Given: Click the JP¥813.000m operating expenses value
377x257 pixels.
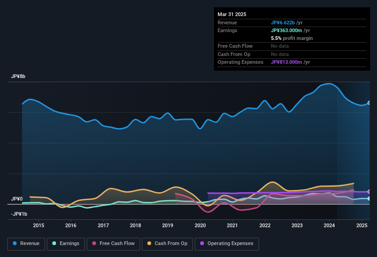Looking at the screenshot, I should point(287,62).
